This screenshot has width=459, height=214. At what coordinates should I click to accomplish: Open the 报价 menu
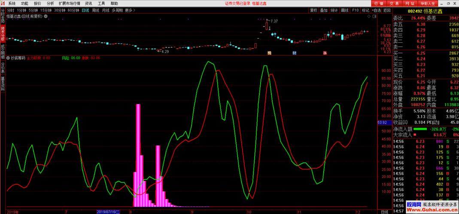(37, 3)
